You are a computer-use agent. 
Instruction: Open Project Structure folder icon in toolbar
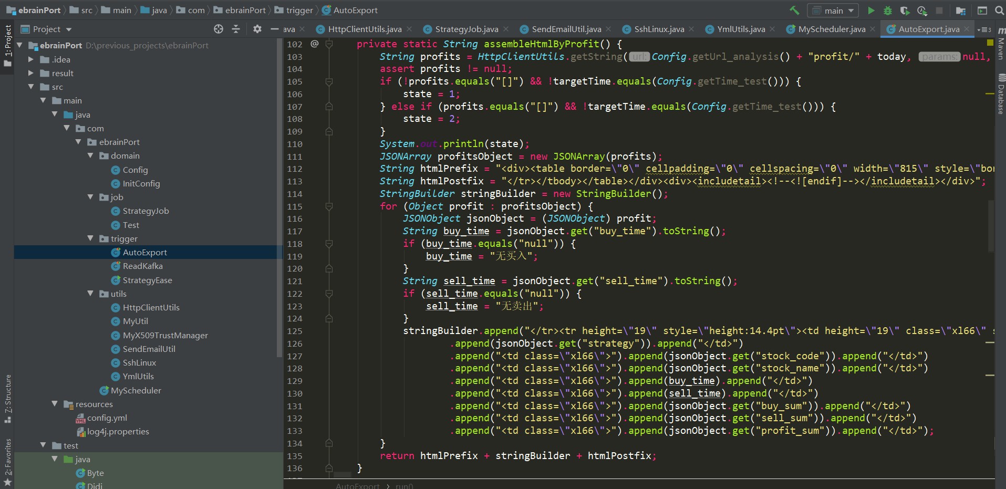[x=961, y=11]
